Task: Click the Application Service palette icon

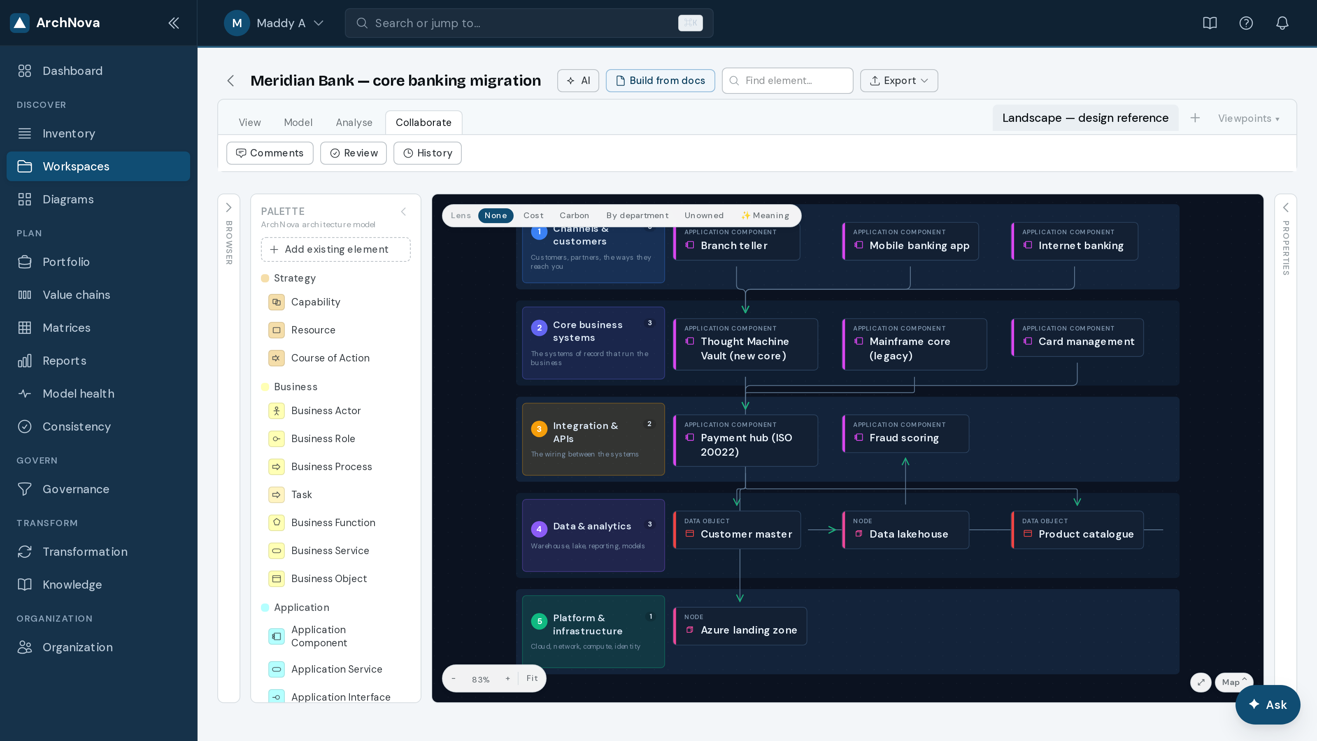Action: 277,669
